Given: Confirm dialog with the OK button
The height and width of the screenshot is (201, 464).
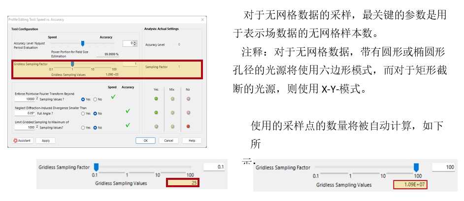Looking at the screenshot, I should 146,140.
